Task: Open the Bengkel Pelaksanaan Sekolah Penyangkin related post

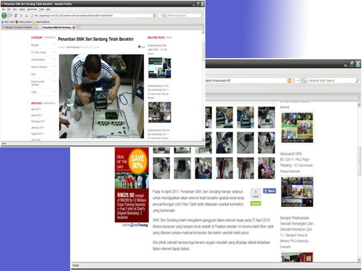Action: pyautogui.click(x=296, y=232)
